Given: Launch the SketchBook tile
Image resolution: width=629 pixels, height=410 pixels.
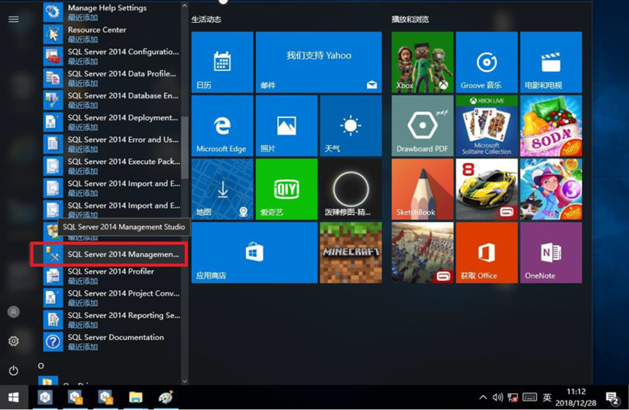Looking at the screenshot, I should [x=422, y=189].
